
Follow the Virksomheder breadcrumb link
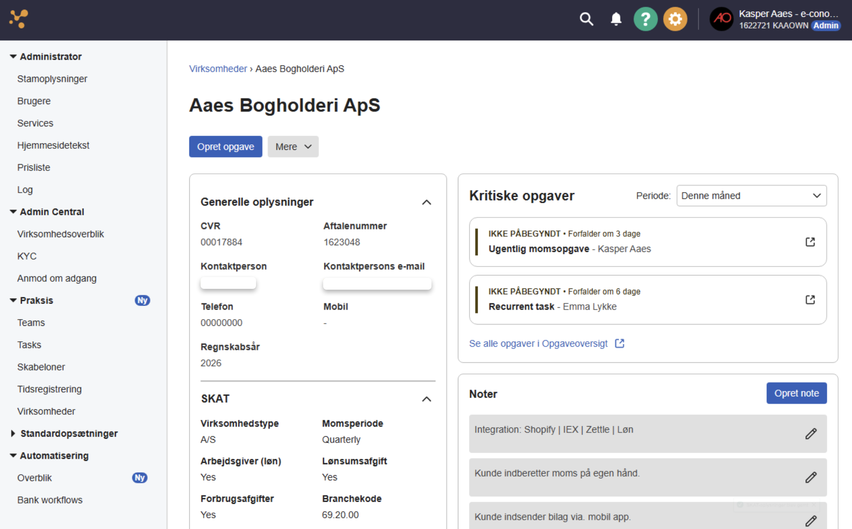(x=218, y=69)
